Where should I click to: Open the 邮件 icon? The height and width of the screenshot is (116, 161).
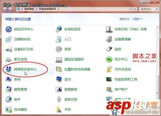(8, 99)
